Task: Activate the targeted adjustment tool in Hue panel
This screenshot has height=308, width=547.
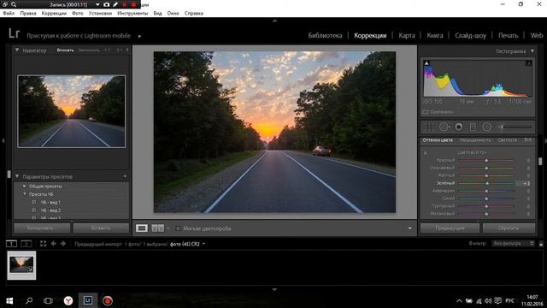Action: click(x=426, y=153)
